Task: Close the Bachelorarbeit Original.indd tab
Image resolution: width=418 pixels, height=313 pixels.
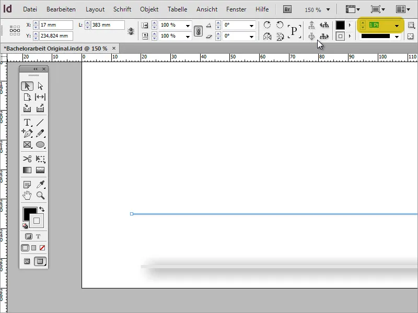Action: pos(114,49)
